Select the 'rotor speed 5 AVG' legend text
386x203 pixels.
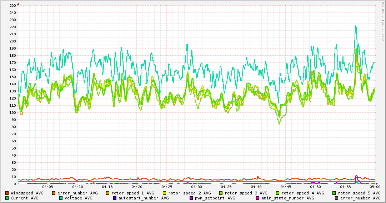tap(359, 193)
